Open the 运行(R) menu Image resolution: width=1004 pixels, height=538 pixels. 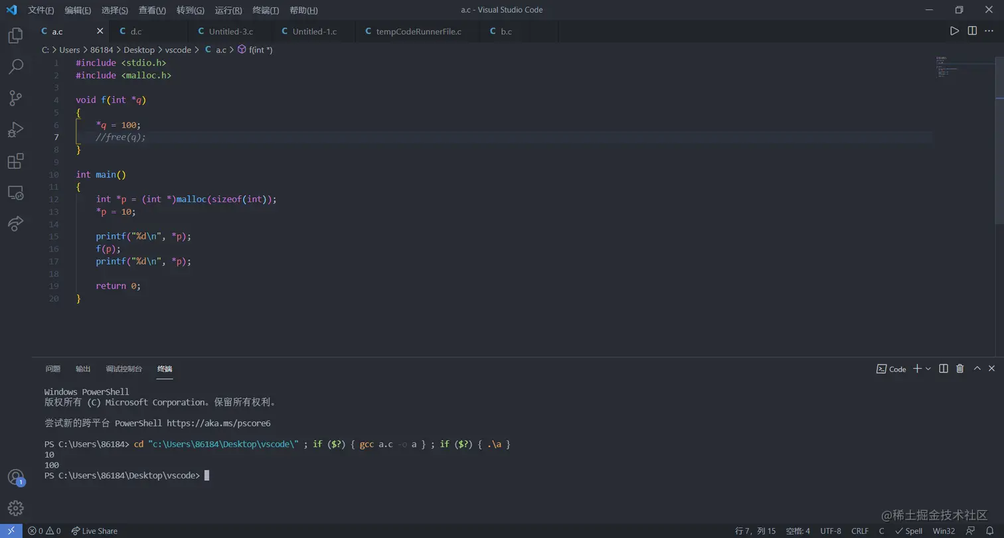pyautogui.click(x=228, y=10)
